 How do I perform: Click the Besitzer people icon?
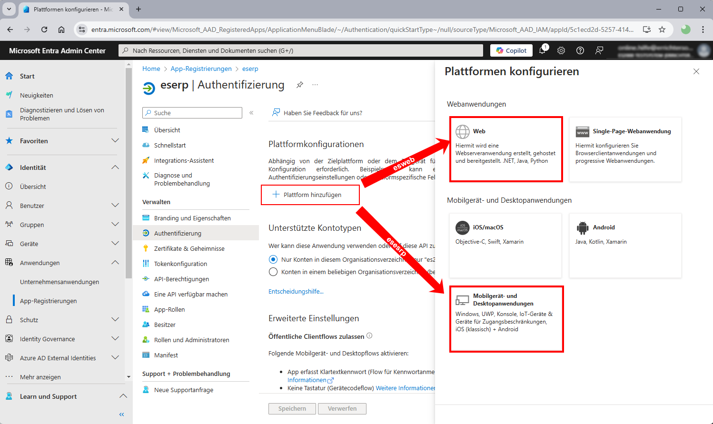(x=146, y=325)
